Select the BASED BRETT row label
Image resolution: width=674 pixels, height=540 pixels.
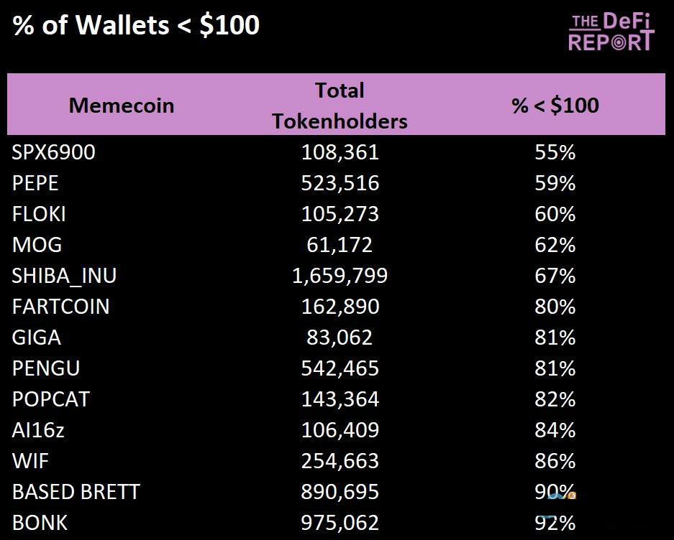[76, 492]
